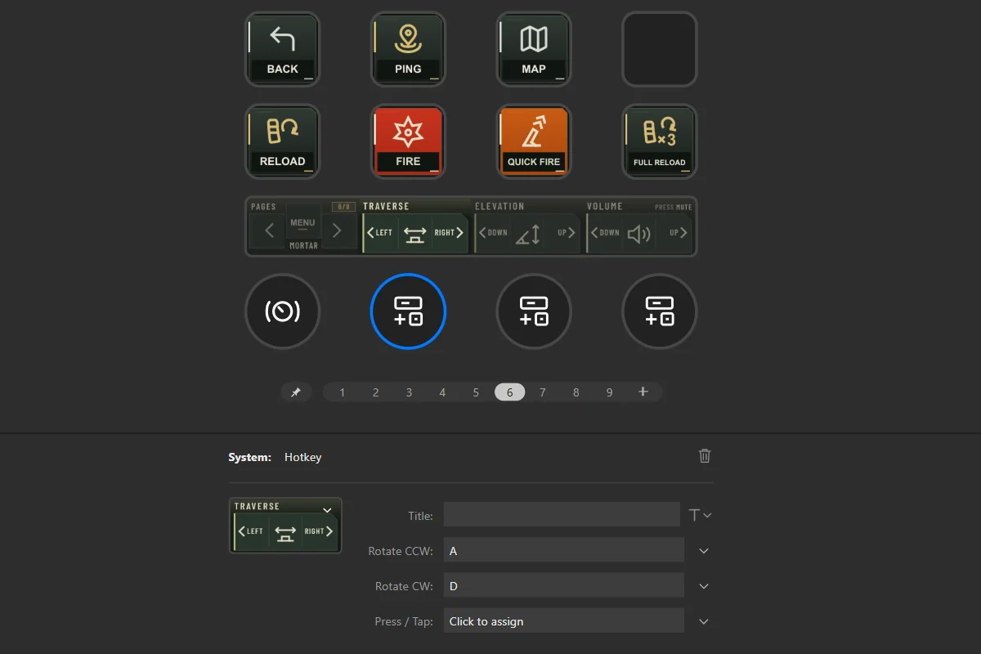
Task: Switch to page 2
Action: click(376, 392)
